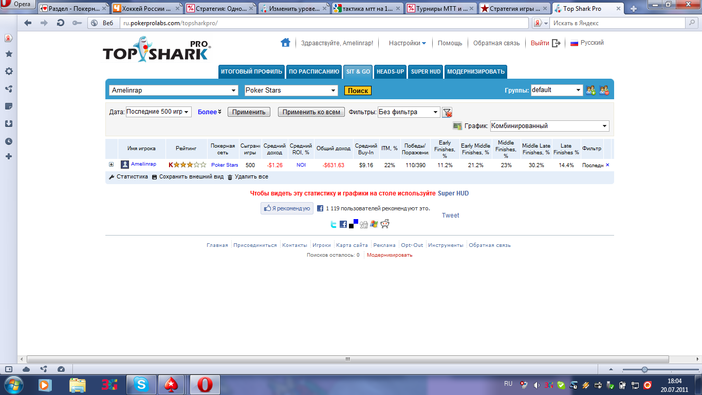Go back with the browser back arrow
This screenshot has height=395, width=702.
click(x=28, y=23)
